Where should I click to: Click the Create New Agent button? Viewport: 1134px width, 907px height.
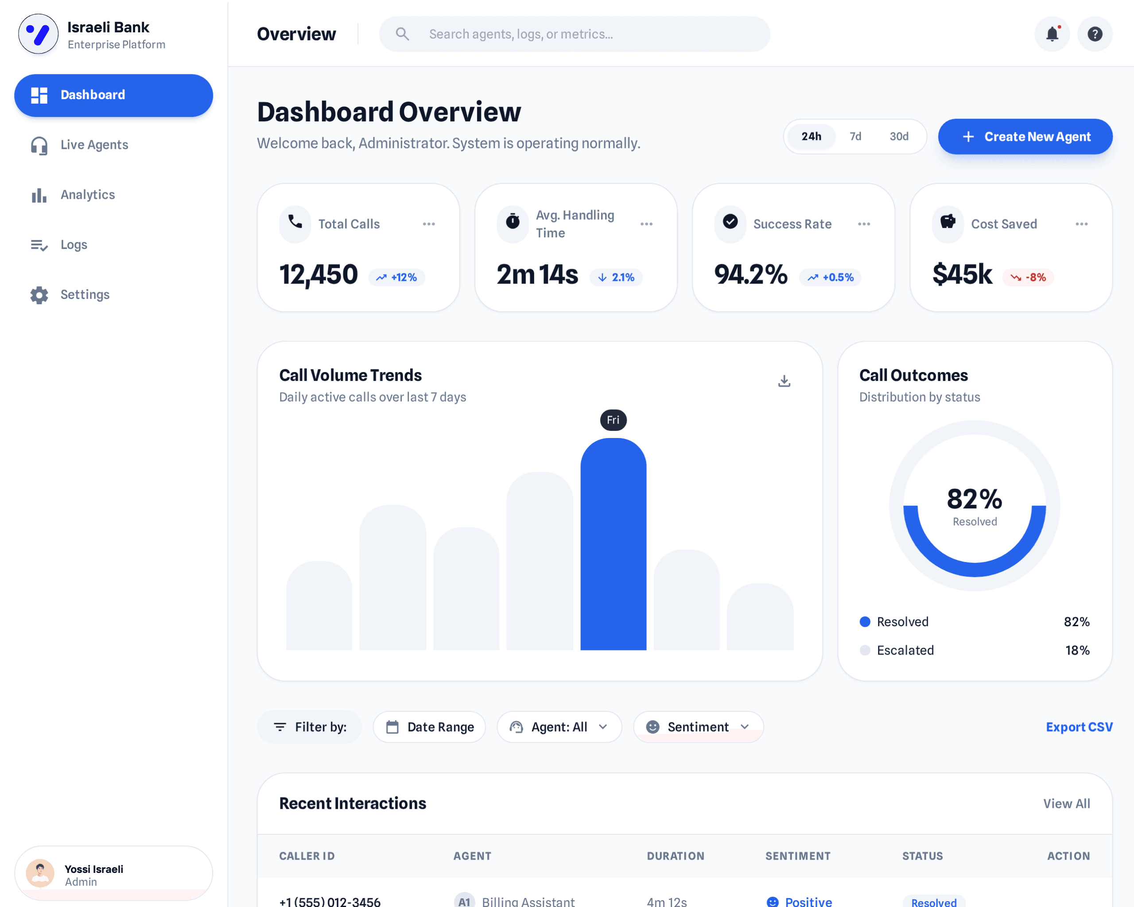1025,136
